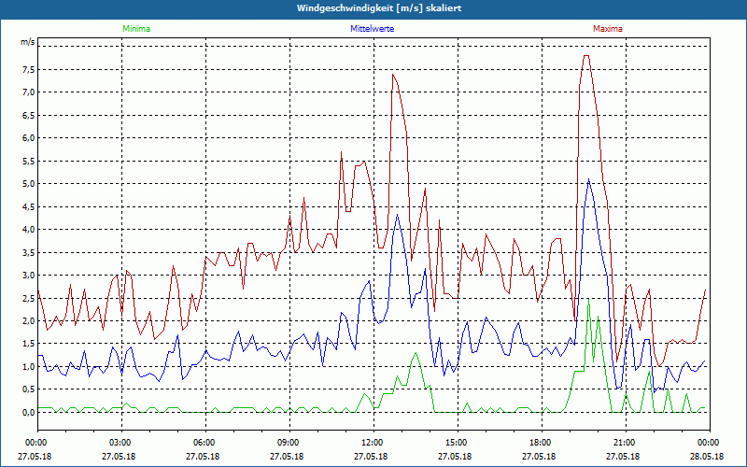Select the red Maxima legend label
The height and width of the screenshot is (467, 747).
[608, 29]
